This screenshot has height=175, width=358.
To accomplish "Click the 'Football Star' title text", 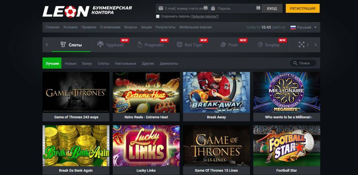I will 287,171.
